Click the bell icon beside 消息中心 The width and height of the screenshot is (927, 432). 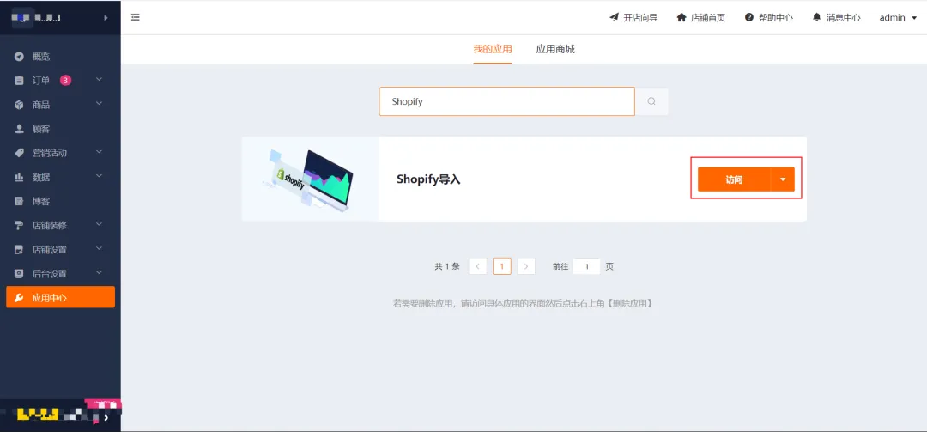pyautogui.click(x=817, y=17)
